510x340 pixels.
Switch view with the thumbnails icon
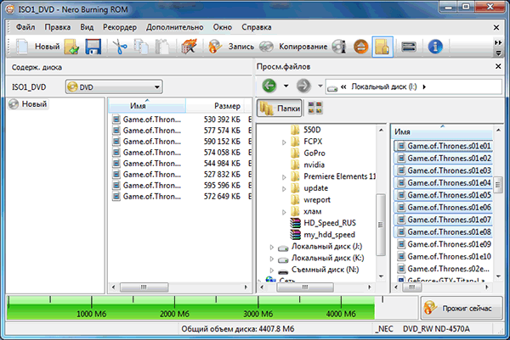pyautogui.click(x=315, y=108)
